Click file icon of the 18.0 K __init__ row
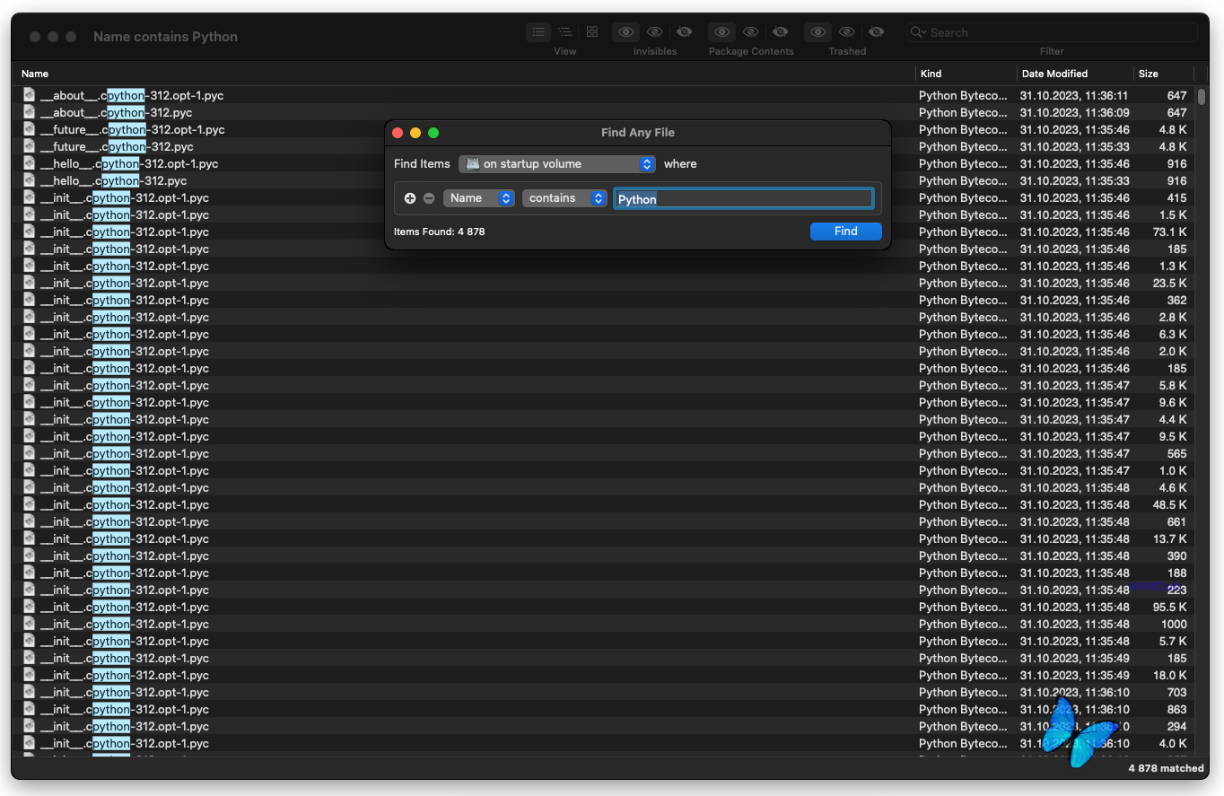Viewport: 1224px width, 796px height. pos(30,675)
